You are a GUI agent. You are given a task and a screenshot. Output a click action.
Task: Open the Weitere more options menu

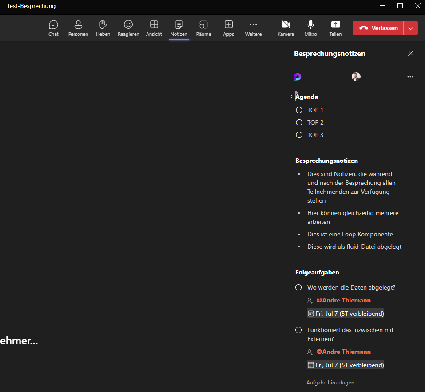coord(253,27)
